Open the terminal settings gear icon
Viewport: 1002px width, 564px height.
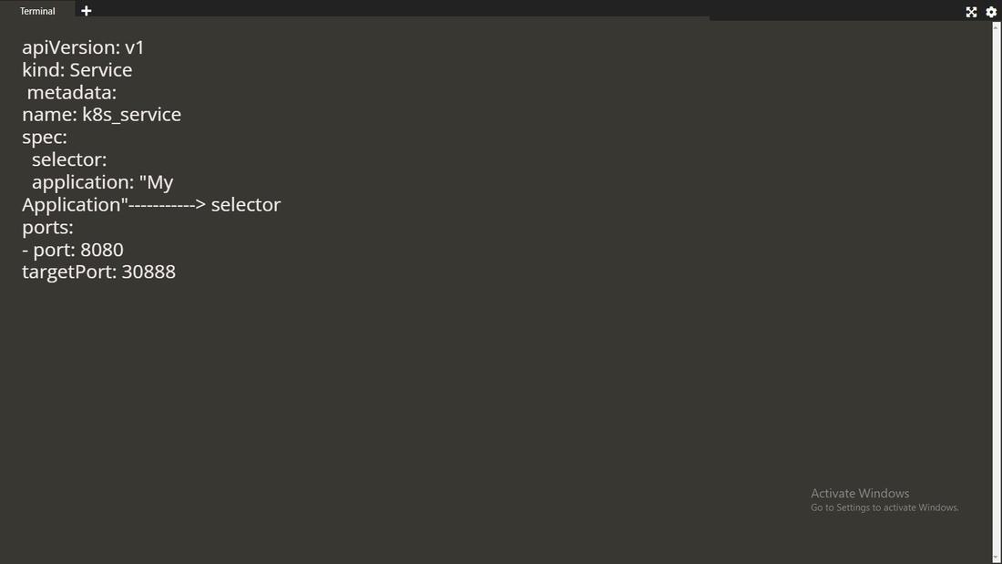(x=991, y=12)
